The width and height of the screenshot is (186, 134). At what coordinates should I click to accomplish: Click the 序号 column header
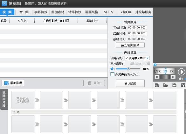tap(4, 21)
